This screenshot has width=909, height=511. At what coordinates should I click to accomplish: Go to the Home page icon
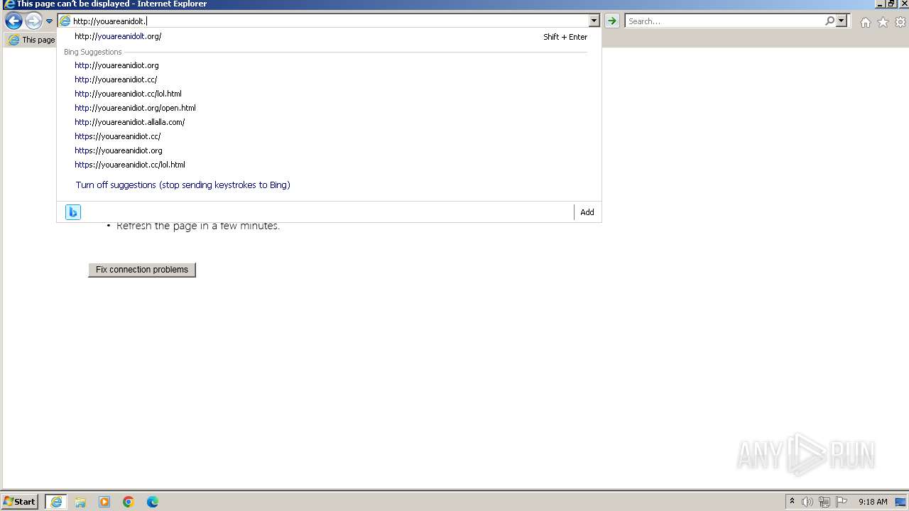pyautogui.click(x=865, y=22)
